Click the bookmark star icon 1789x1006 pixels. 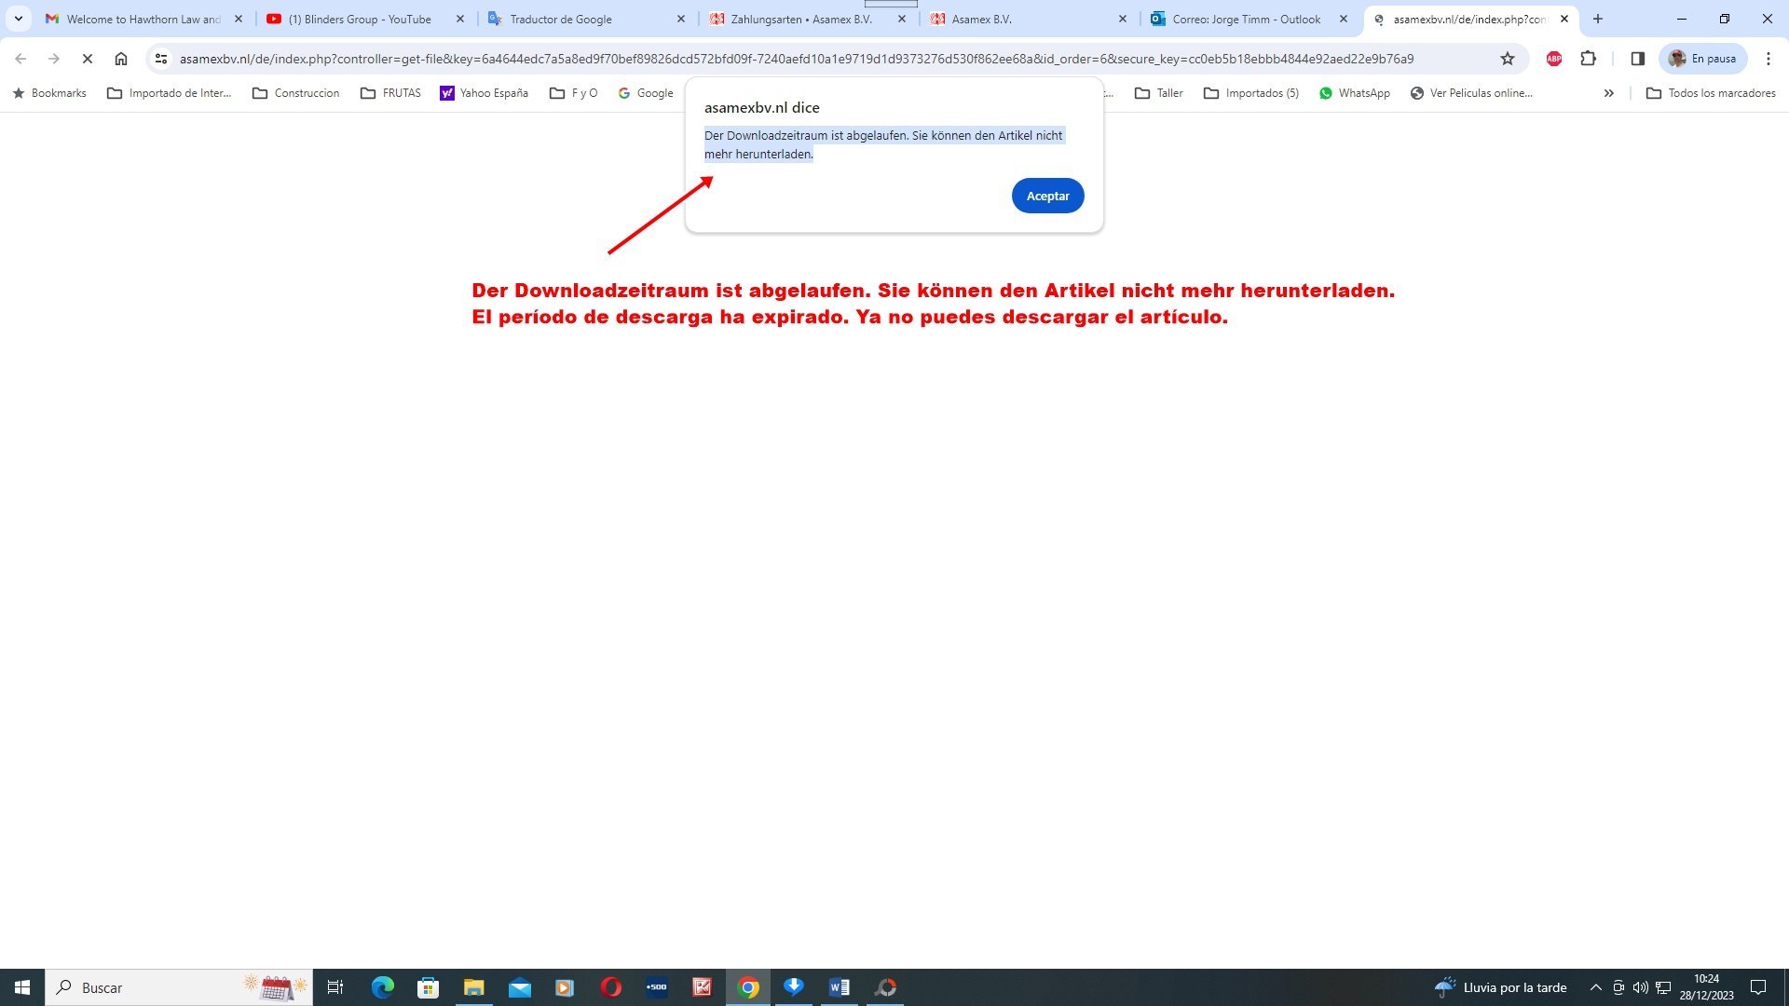(x=1507, y=59)
